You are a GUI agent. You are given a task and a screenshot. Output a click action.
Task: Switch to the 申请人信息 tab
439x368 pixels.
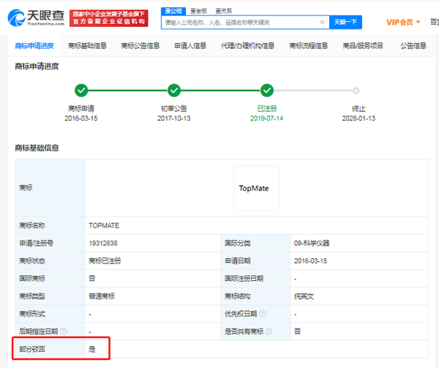point(190,46)
